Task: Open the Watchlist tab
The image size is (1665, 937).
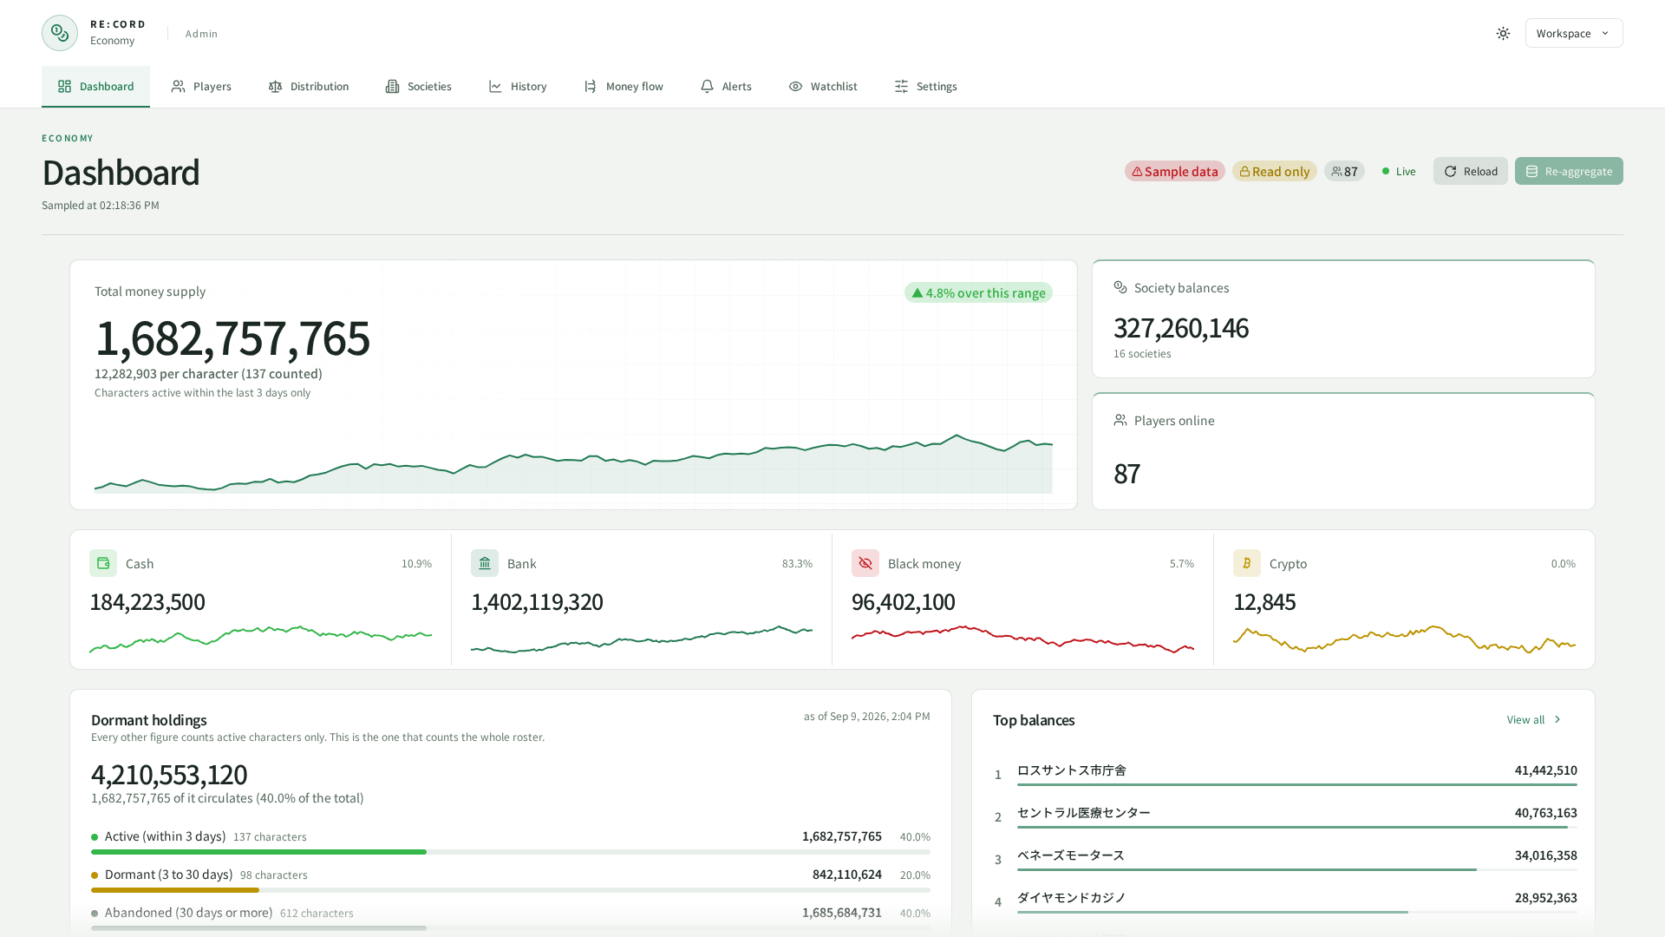Action: point(823,86)
